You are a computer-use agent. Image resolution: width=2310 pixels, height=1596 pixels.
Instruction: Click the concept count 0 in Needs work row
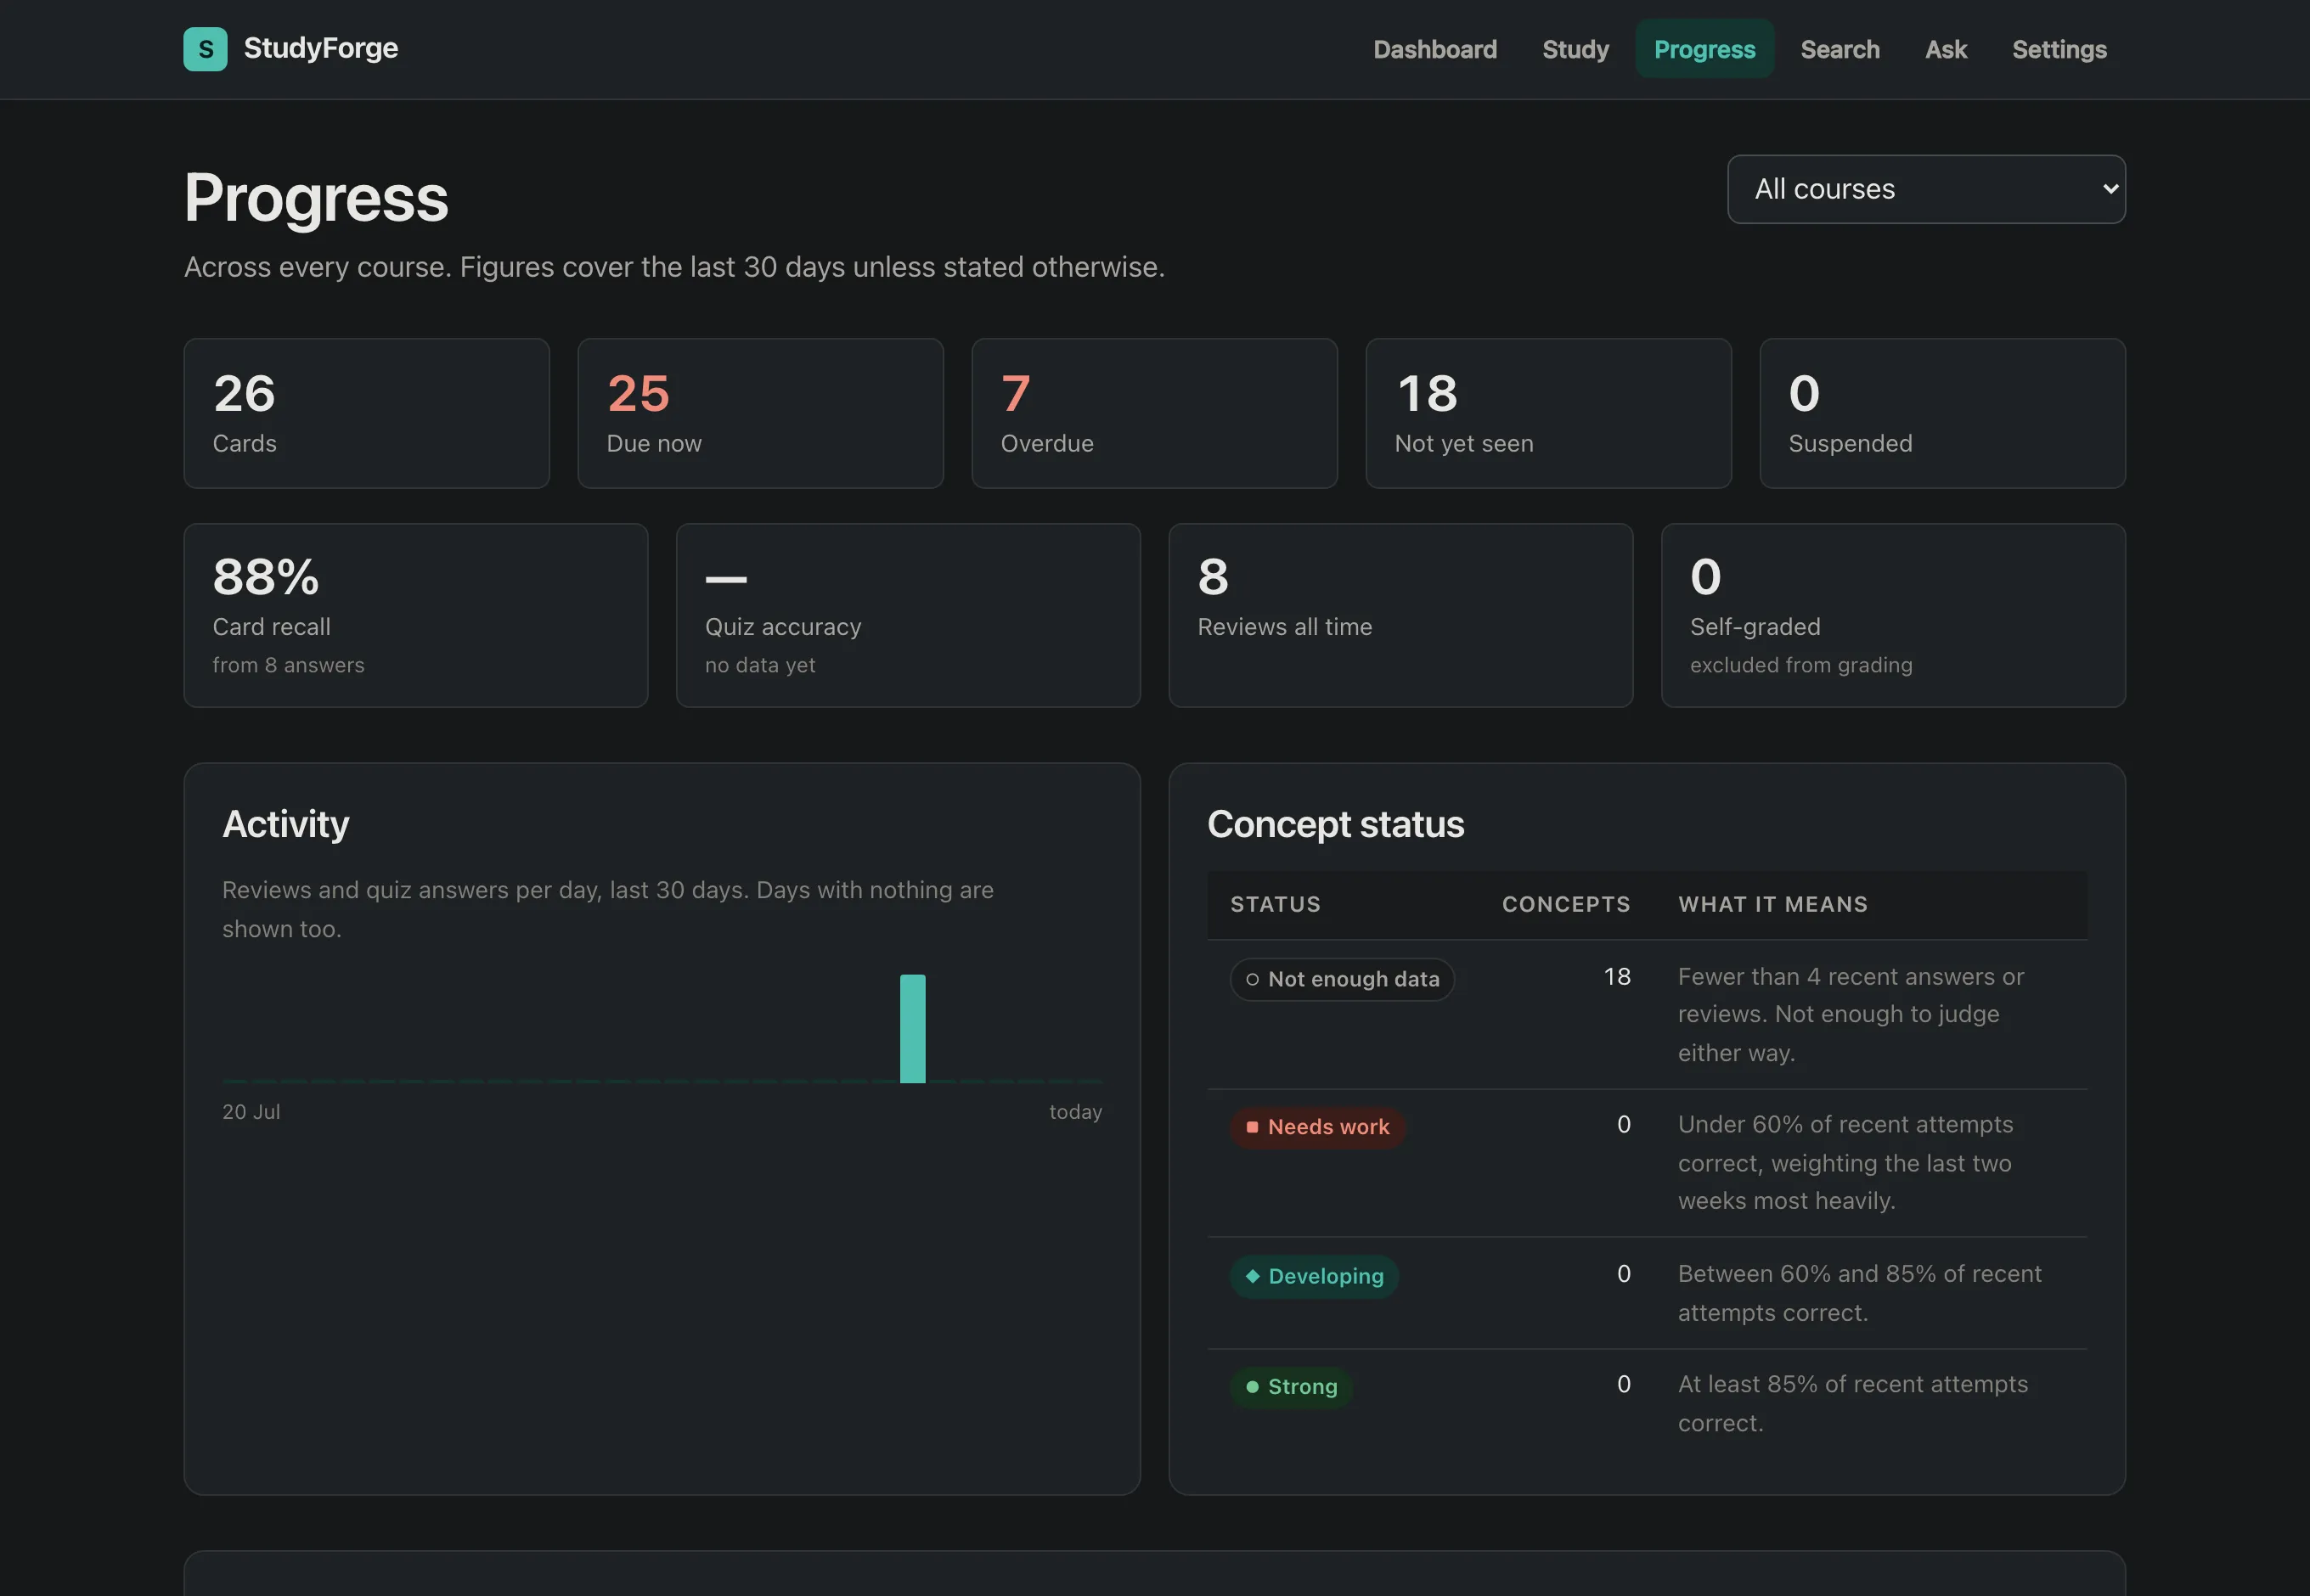point(1624,1124)
